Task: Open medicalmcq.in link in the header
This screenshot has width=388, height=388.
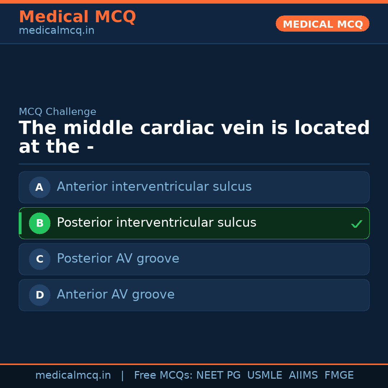Action: click(x=56, y=30)
